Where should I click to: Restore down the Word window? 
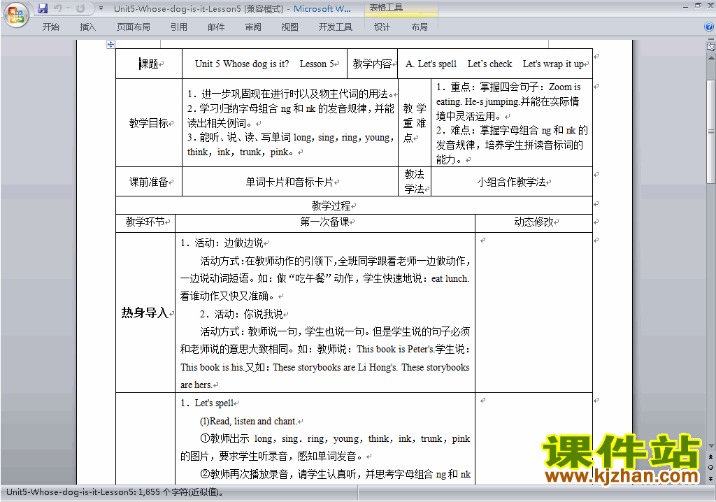[698, 6]
